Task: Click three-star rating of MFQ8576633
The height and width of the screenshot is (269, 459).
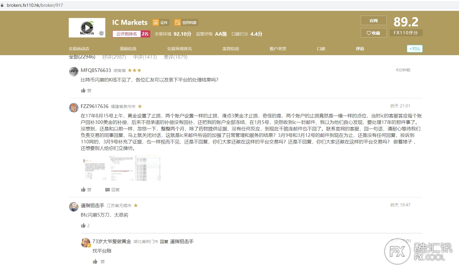Action: point(135,70)
